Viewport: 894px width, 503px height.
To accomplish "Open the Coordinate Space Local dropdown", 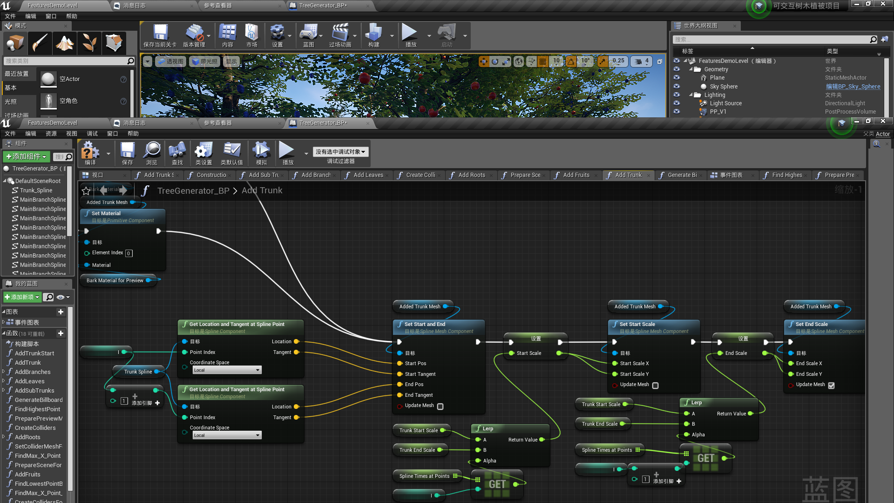I will [x=226, y=369].
